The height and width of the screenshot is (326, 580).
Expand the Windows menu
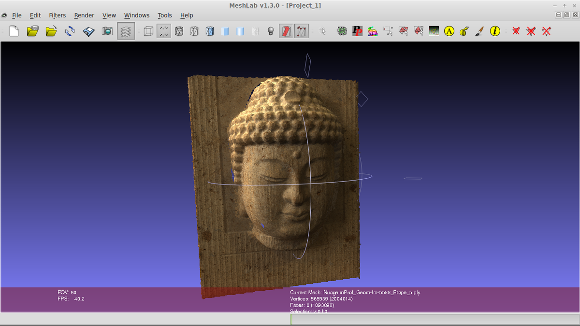137,15
